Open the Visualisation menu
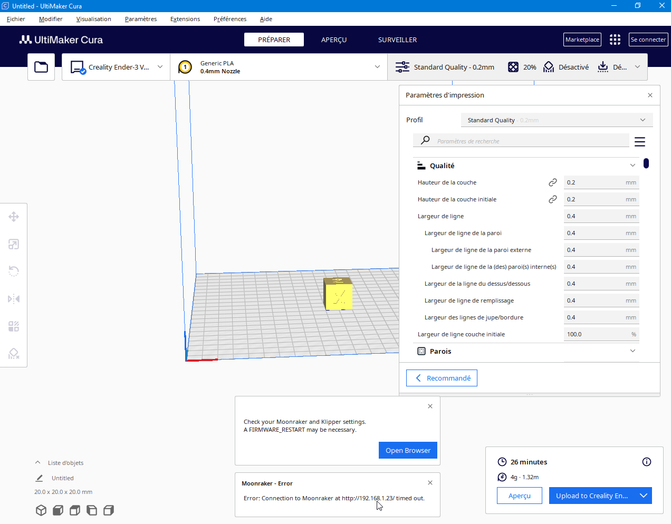 pyautogui.click(x=93, y=19)
